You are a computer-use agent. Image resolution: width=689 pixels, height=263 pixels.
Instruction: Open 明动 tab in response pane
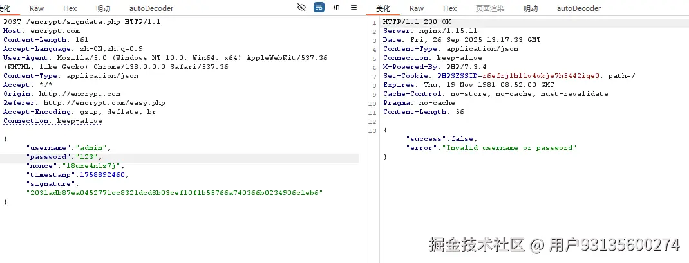531,8
